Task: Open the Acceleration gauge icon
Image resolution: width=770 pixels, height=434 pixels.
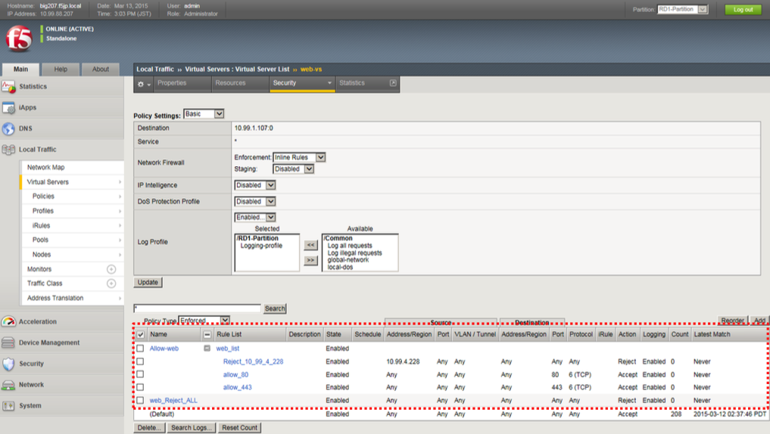Action: 8,321
